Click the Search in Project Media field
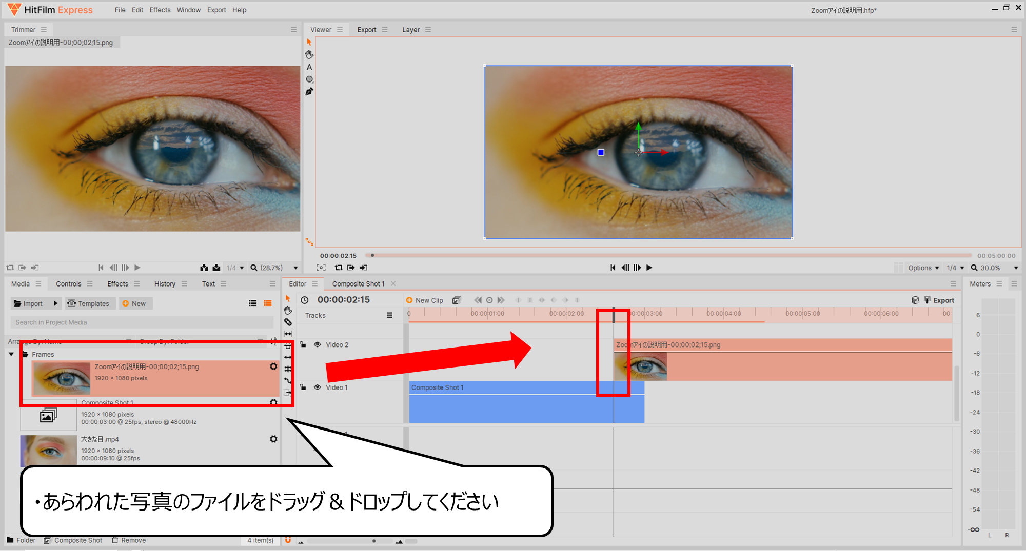The height and width of the screenshot is (551, 1026). 142,322
